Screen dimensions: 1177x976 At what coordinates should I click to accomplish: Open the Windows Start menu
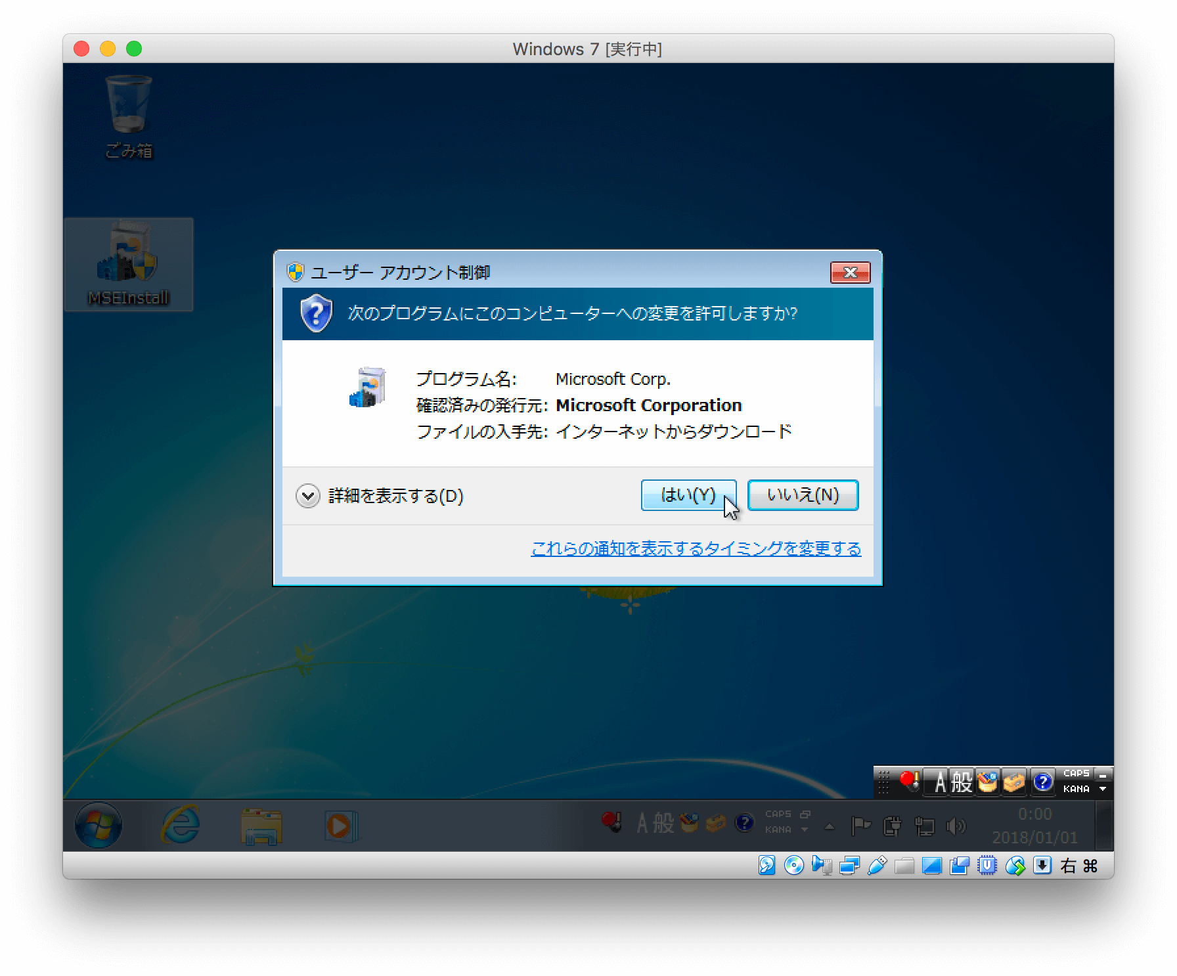click(x=98, y=826)
